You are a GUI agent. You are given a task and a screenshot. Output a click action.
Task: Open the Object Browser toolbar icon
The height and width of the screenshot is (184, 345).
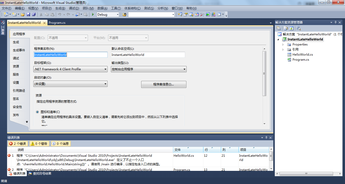click(197, 14)
